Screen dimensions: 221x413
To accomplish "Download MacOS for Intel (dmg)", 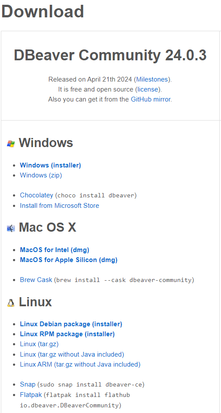I will [x=54, y=250].
